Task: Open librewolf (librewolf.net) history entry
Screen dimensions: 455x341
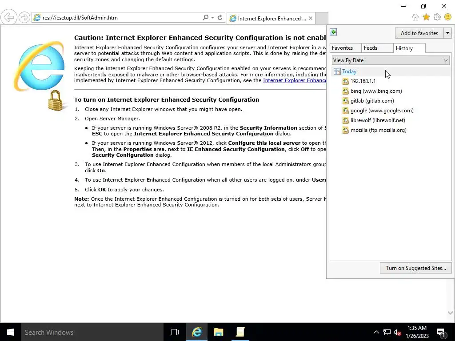Action: [378, 120]
